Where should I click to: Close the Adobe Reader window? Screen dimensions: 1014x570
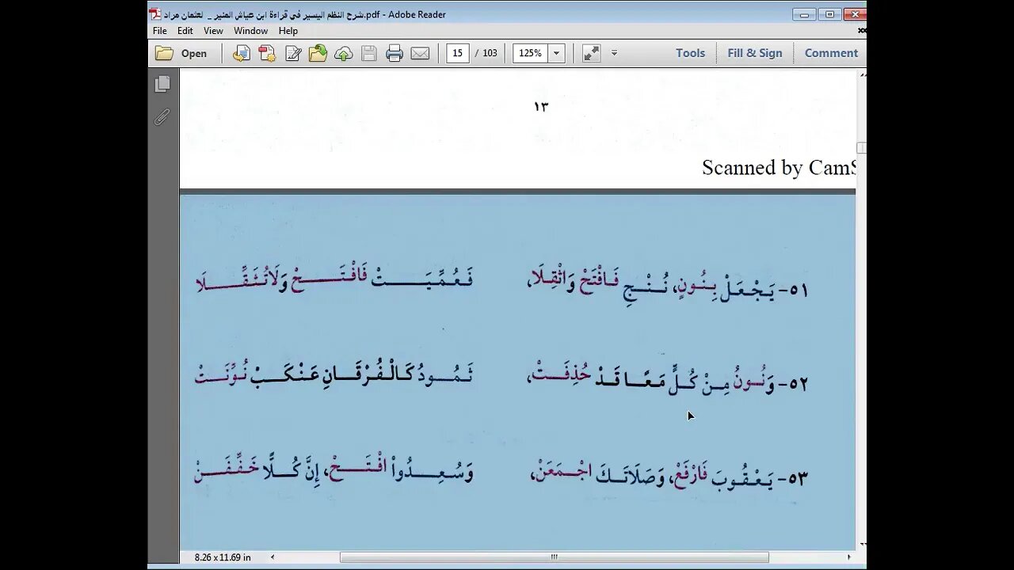[x=855, y=14]
